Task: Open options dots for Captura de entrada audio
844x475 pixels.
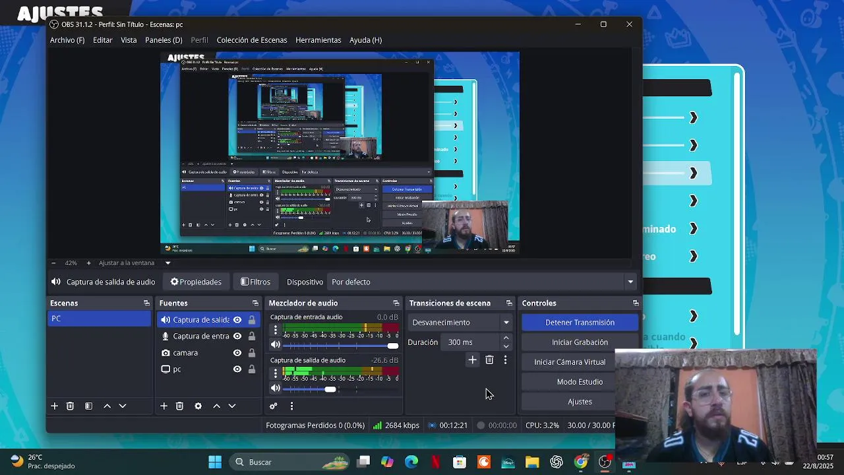Action: point(276,331)
